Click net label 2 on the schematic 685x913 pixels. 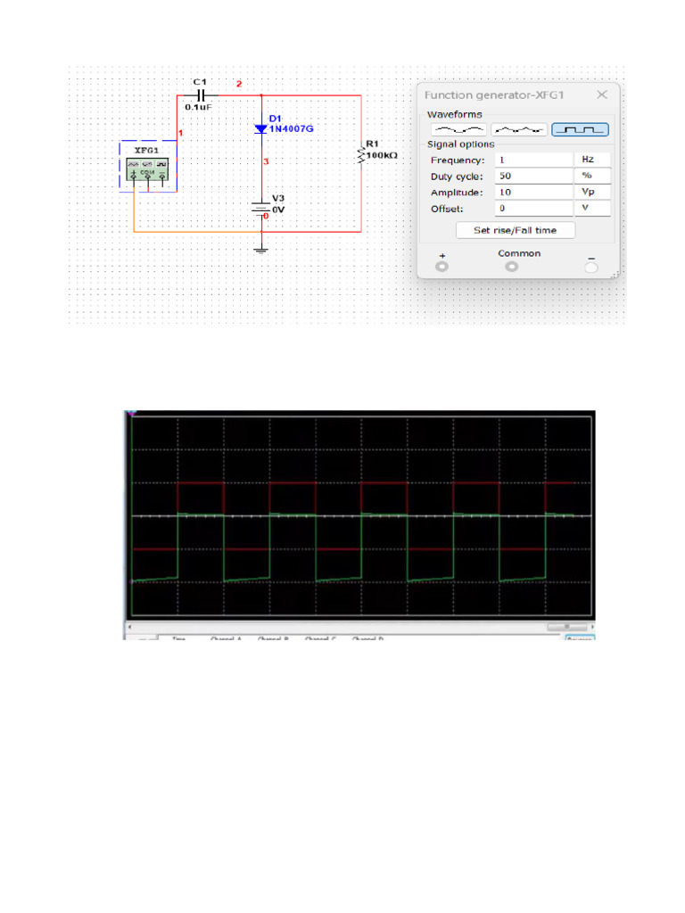click(x=239, y=85)
